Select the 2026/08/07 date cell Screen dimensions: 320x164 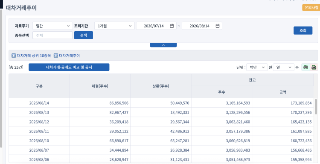39,150
